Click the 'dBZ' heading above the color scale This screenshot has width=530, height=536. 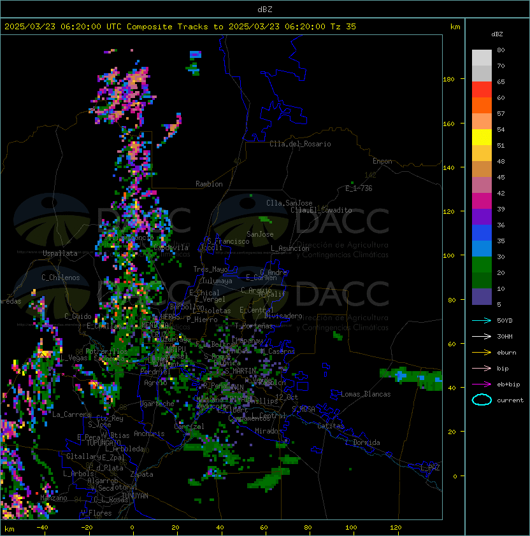[497, 34]
